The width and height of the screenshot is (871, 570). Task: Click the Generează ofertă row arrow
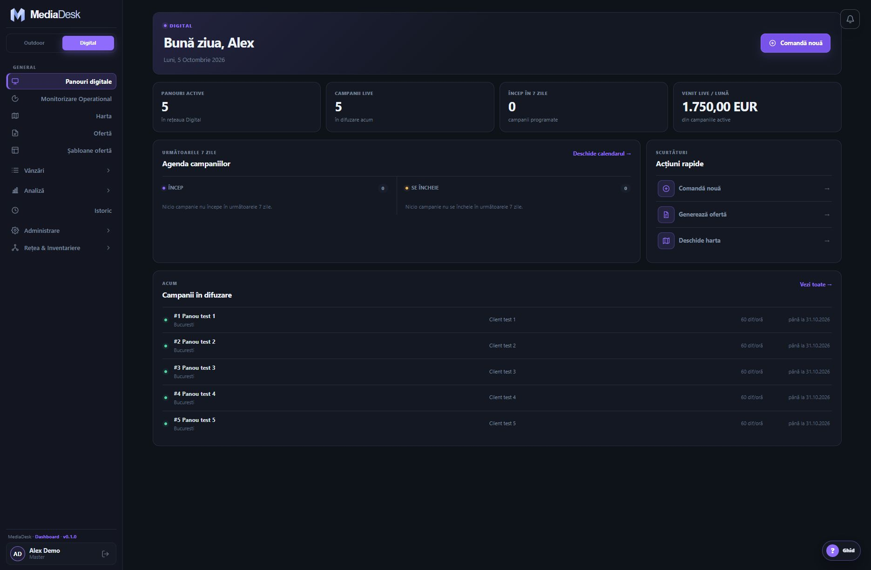pyautogui.click(x=827, y=215)
